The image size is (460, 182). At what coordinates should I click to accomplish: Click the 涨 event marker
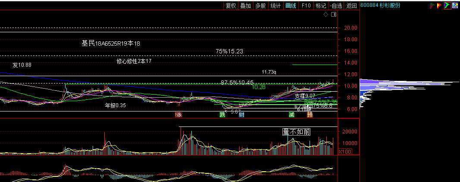[178, 115]
